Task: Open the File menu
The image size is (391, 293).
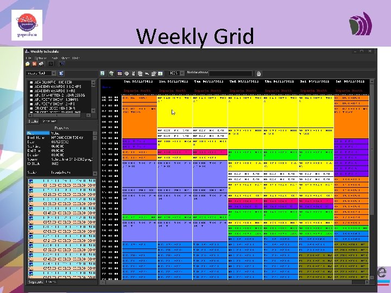Action: 28,58
